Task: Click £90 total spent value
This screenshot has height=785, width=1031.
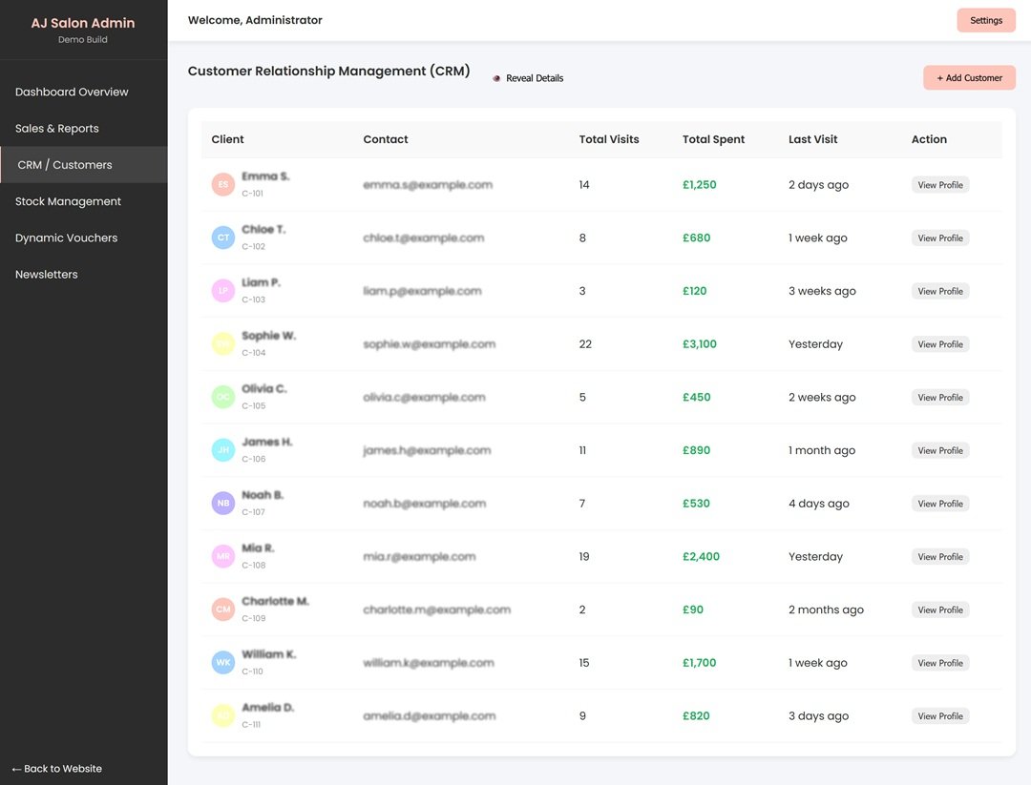Action: (x=693, y=610)
